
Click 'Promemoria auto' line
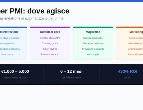tap(50, 54)
